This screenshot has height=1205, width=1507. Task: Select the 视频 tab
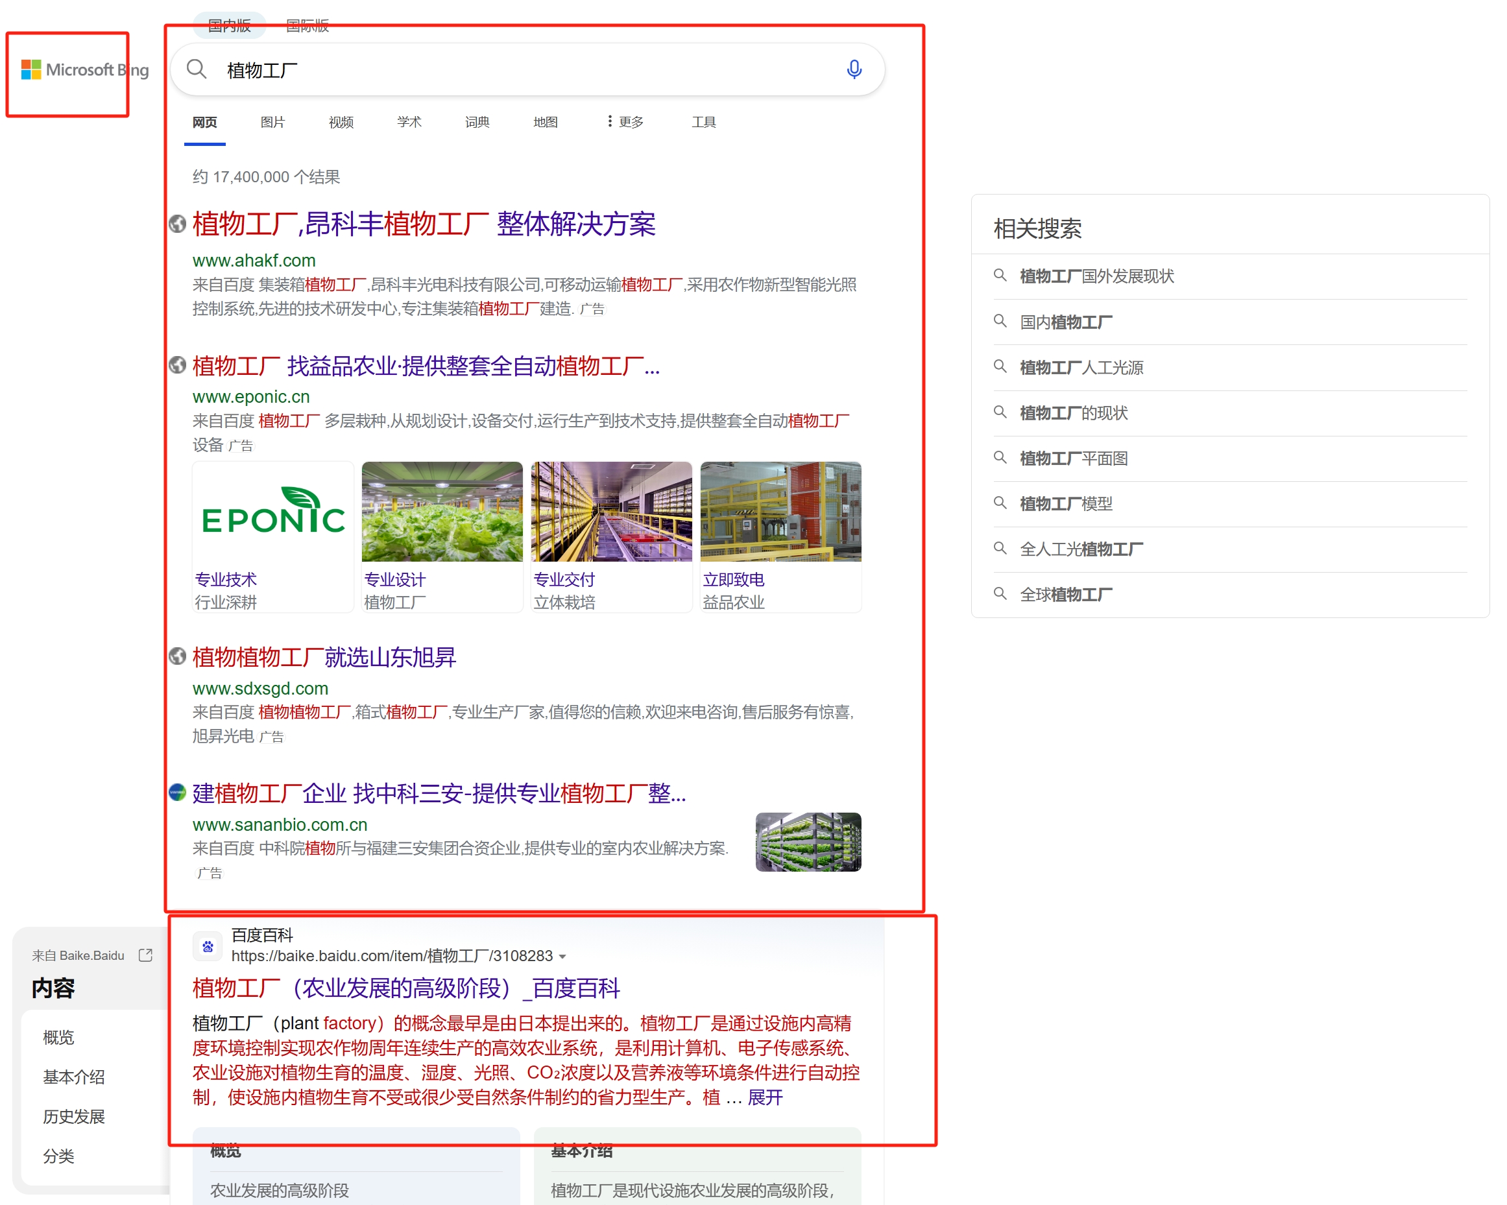click(x=341, y=122)
